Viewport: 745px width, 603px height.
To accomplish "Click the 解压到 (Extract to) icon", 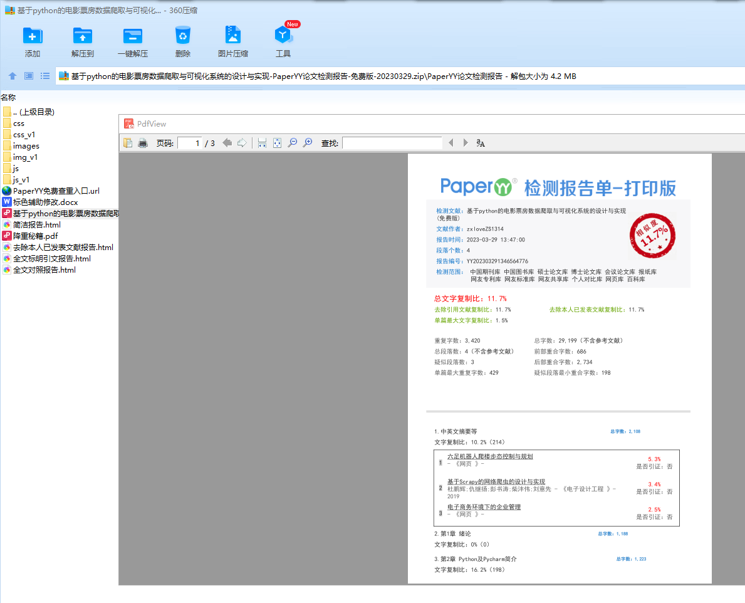I will click(82, 36).
